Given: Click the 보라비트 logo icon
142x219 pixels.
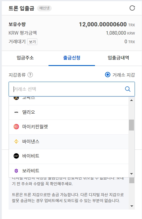Looking at the screenshot, I should pos(16,171).
